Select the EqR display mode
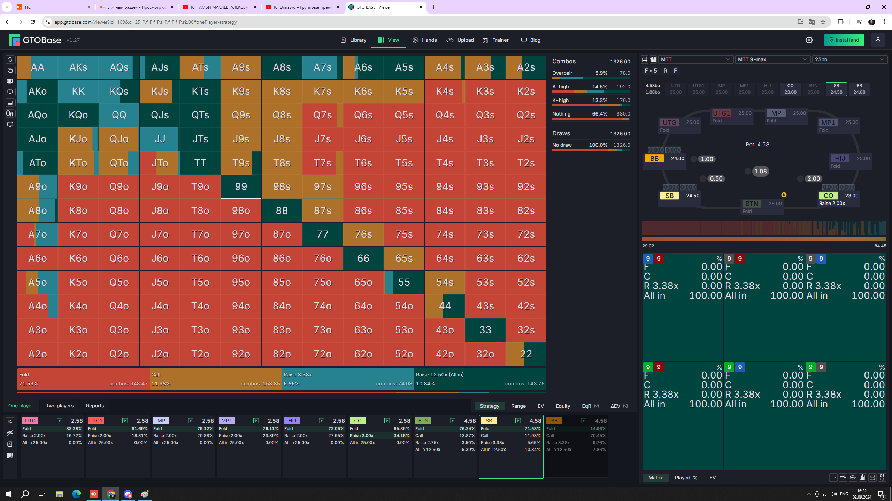892x501 pixels. coord(586,406)
